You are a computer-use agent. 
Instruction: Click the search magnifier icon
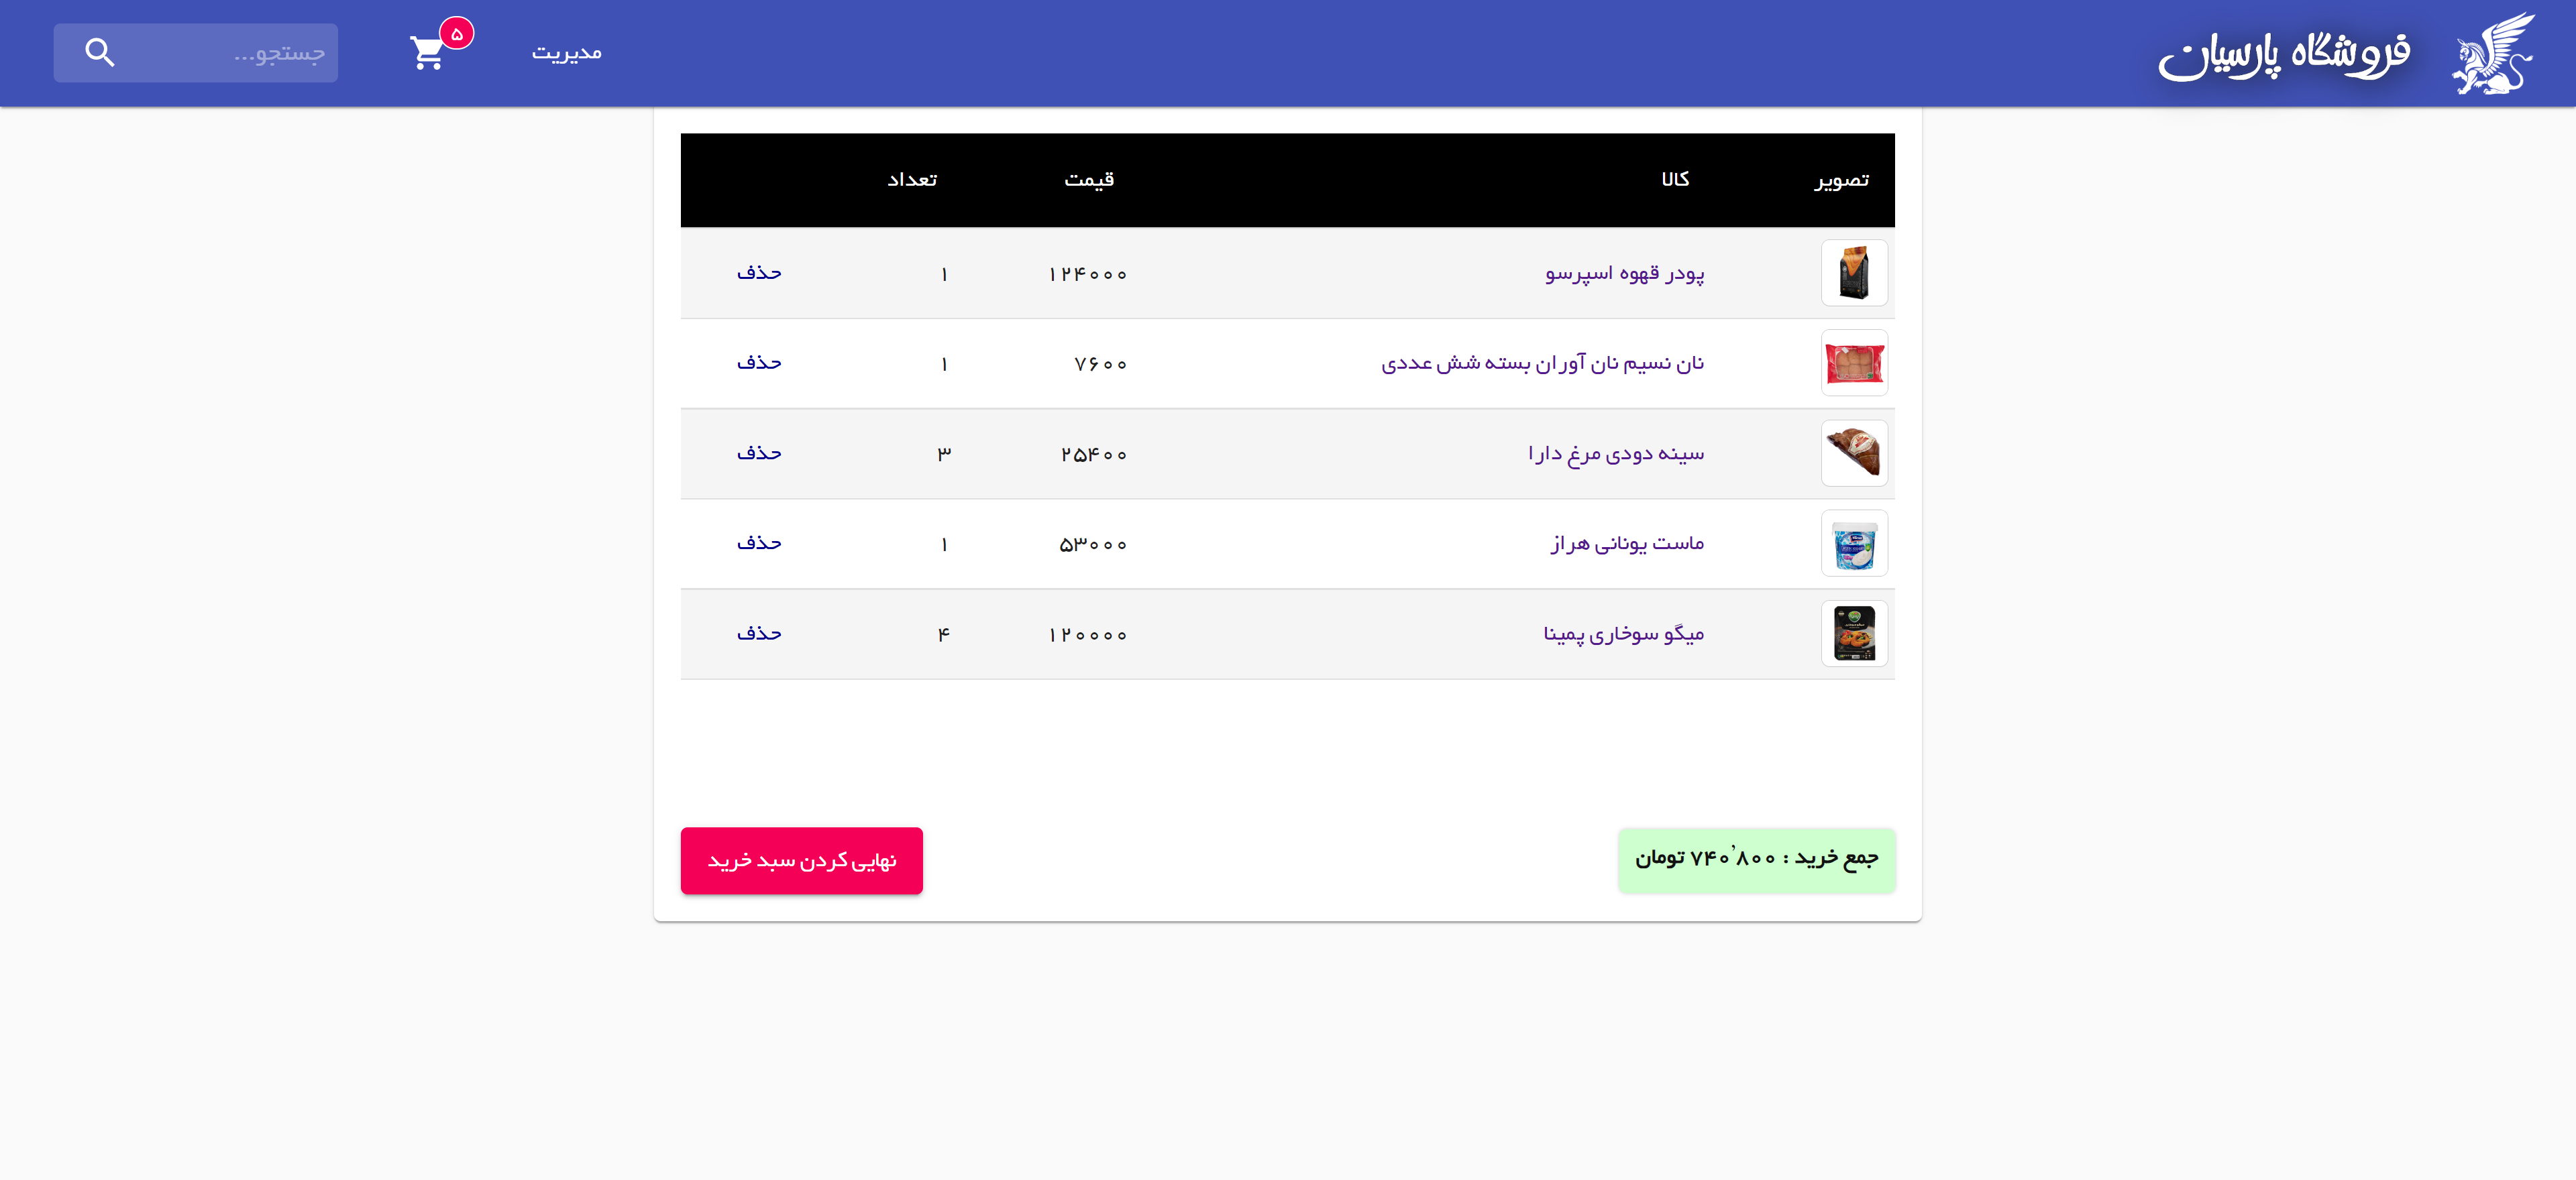pyautogui.click(x=100, y=53)
